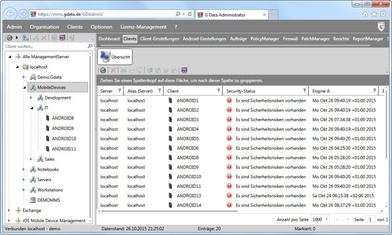Expand the Demo.Gdata tree node
The height and width of the screenshot is (235, 392).
[24, 77]
